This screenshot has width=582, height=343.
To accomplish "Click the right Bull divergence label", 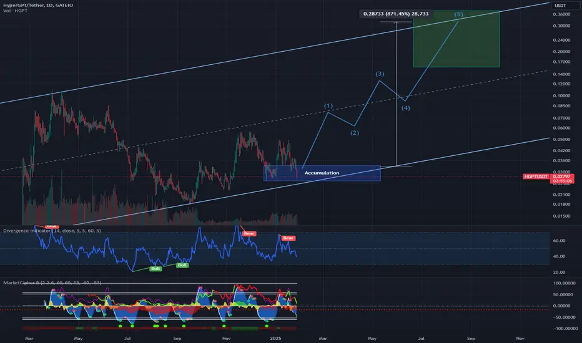I will tap(182, 265).
